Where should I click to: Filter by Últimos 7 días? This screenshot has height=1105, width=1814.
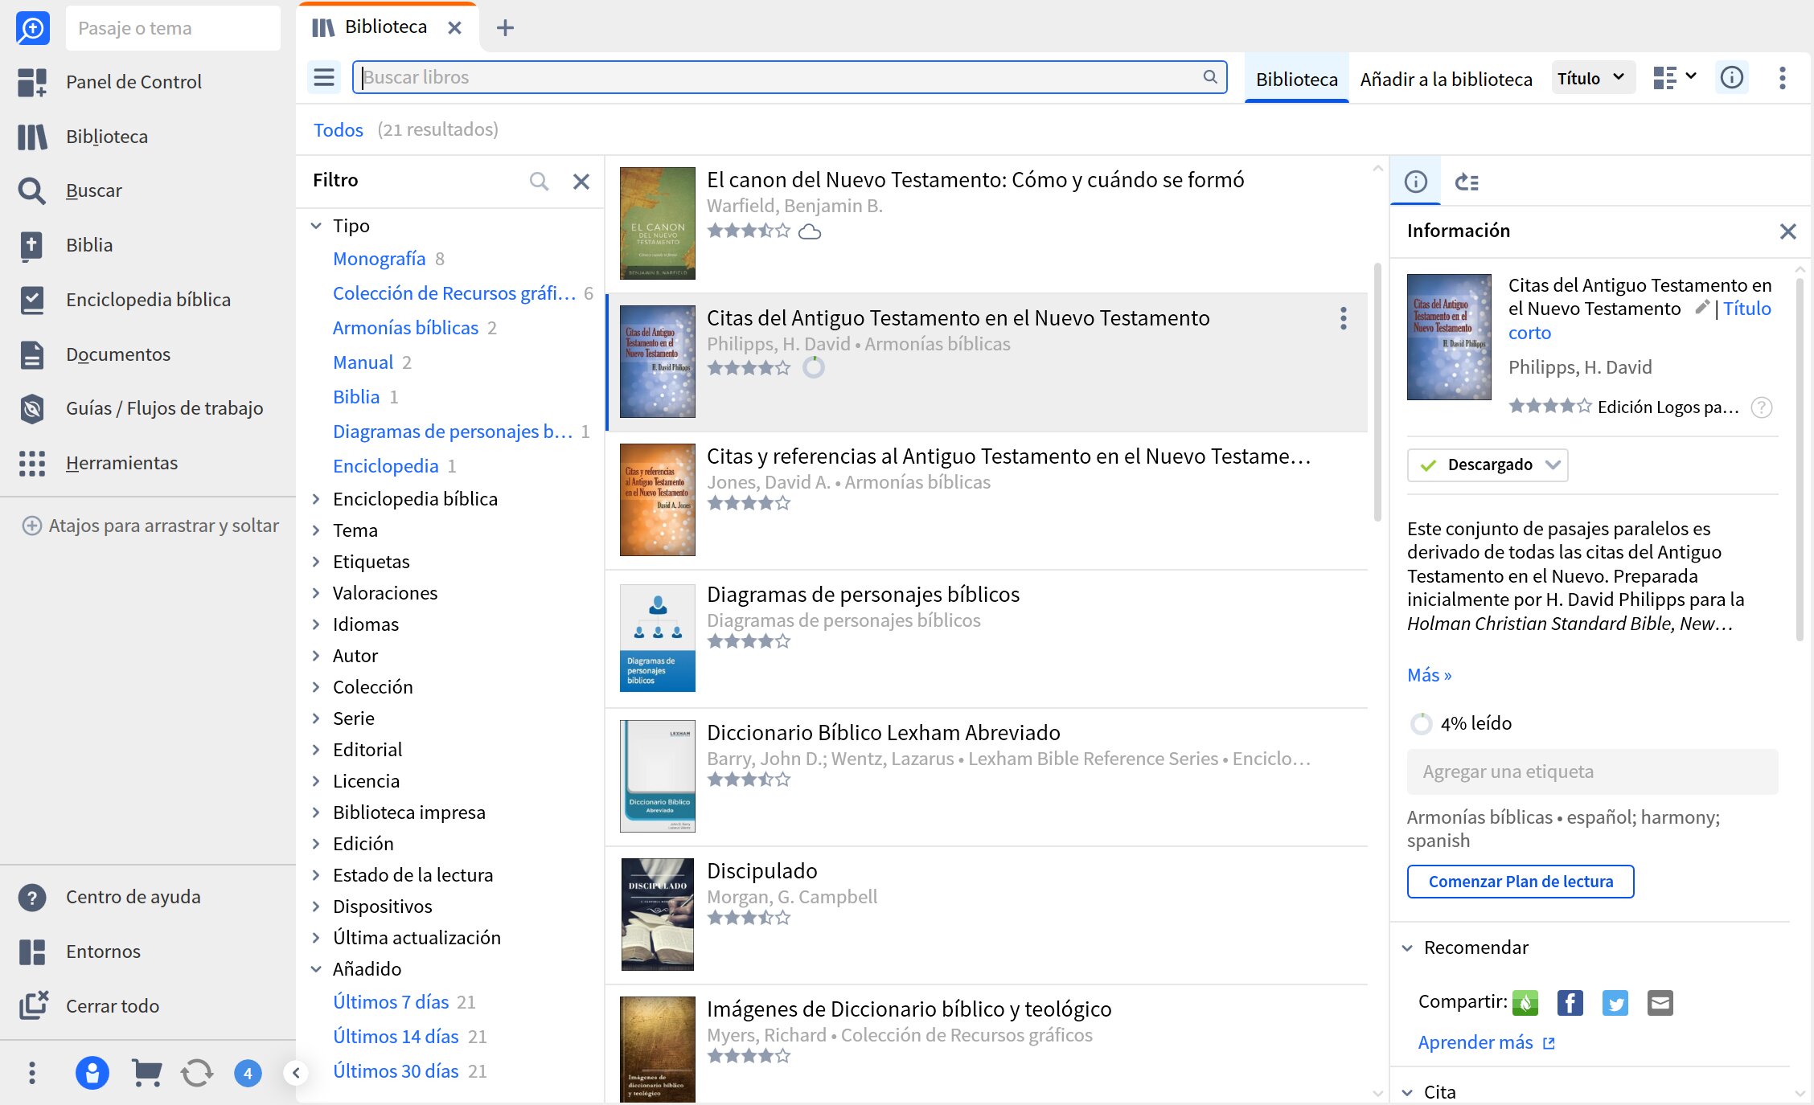click(391, 1002)
